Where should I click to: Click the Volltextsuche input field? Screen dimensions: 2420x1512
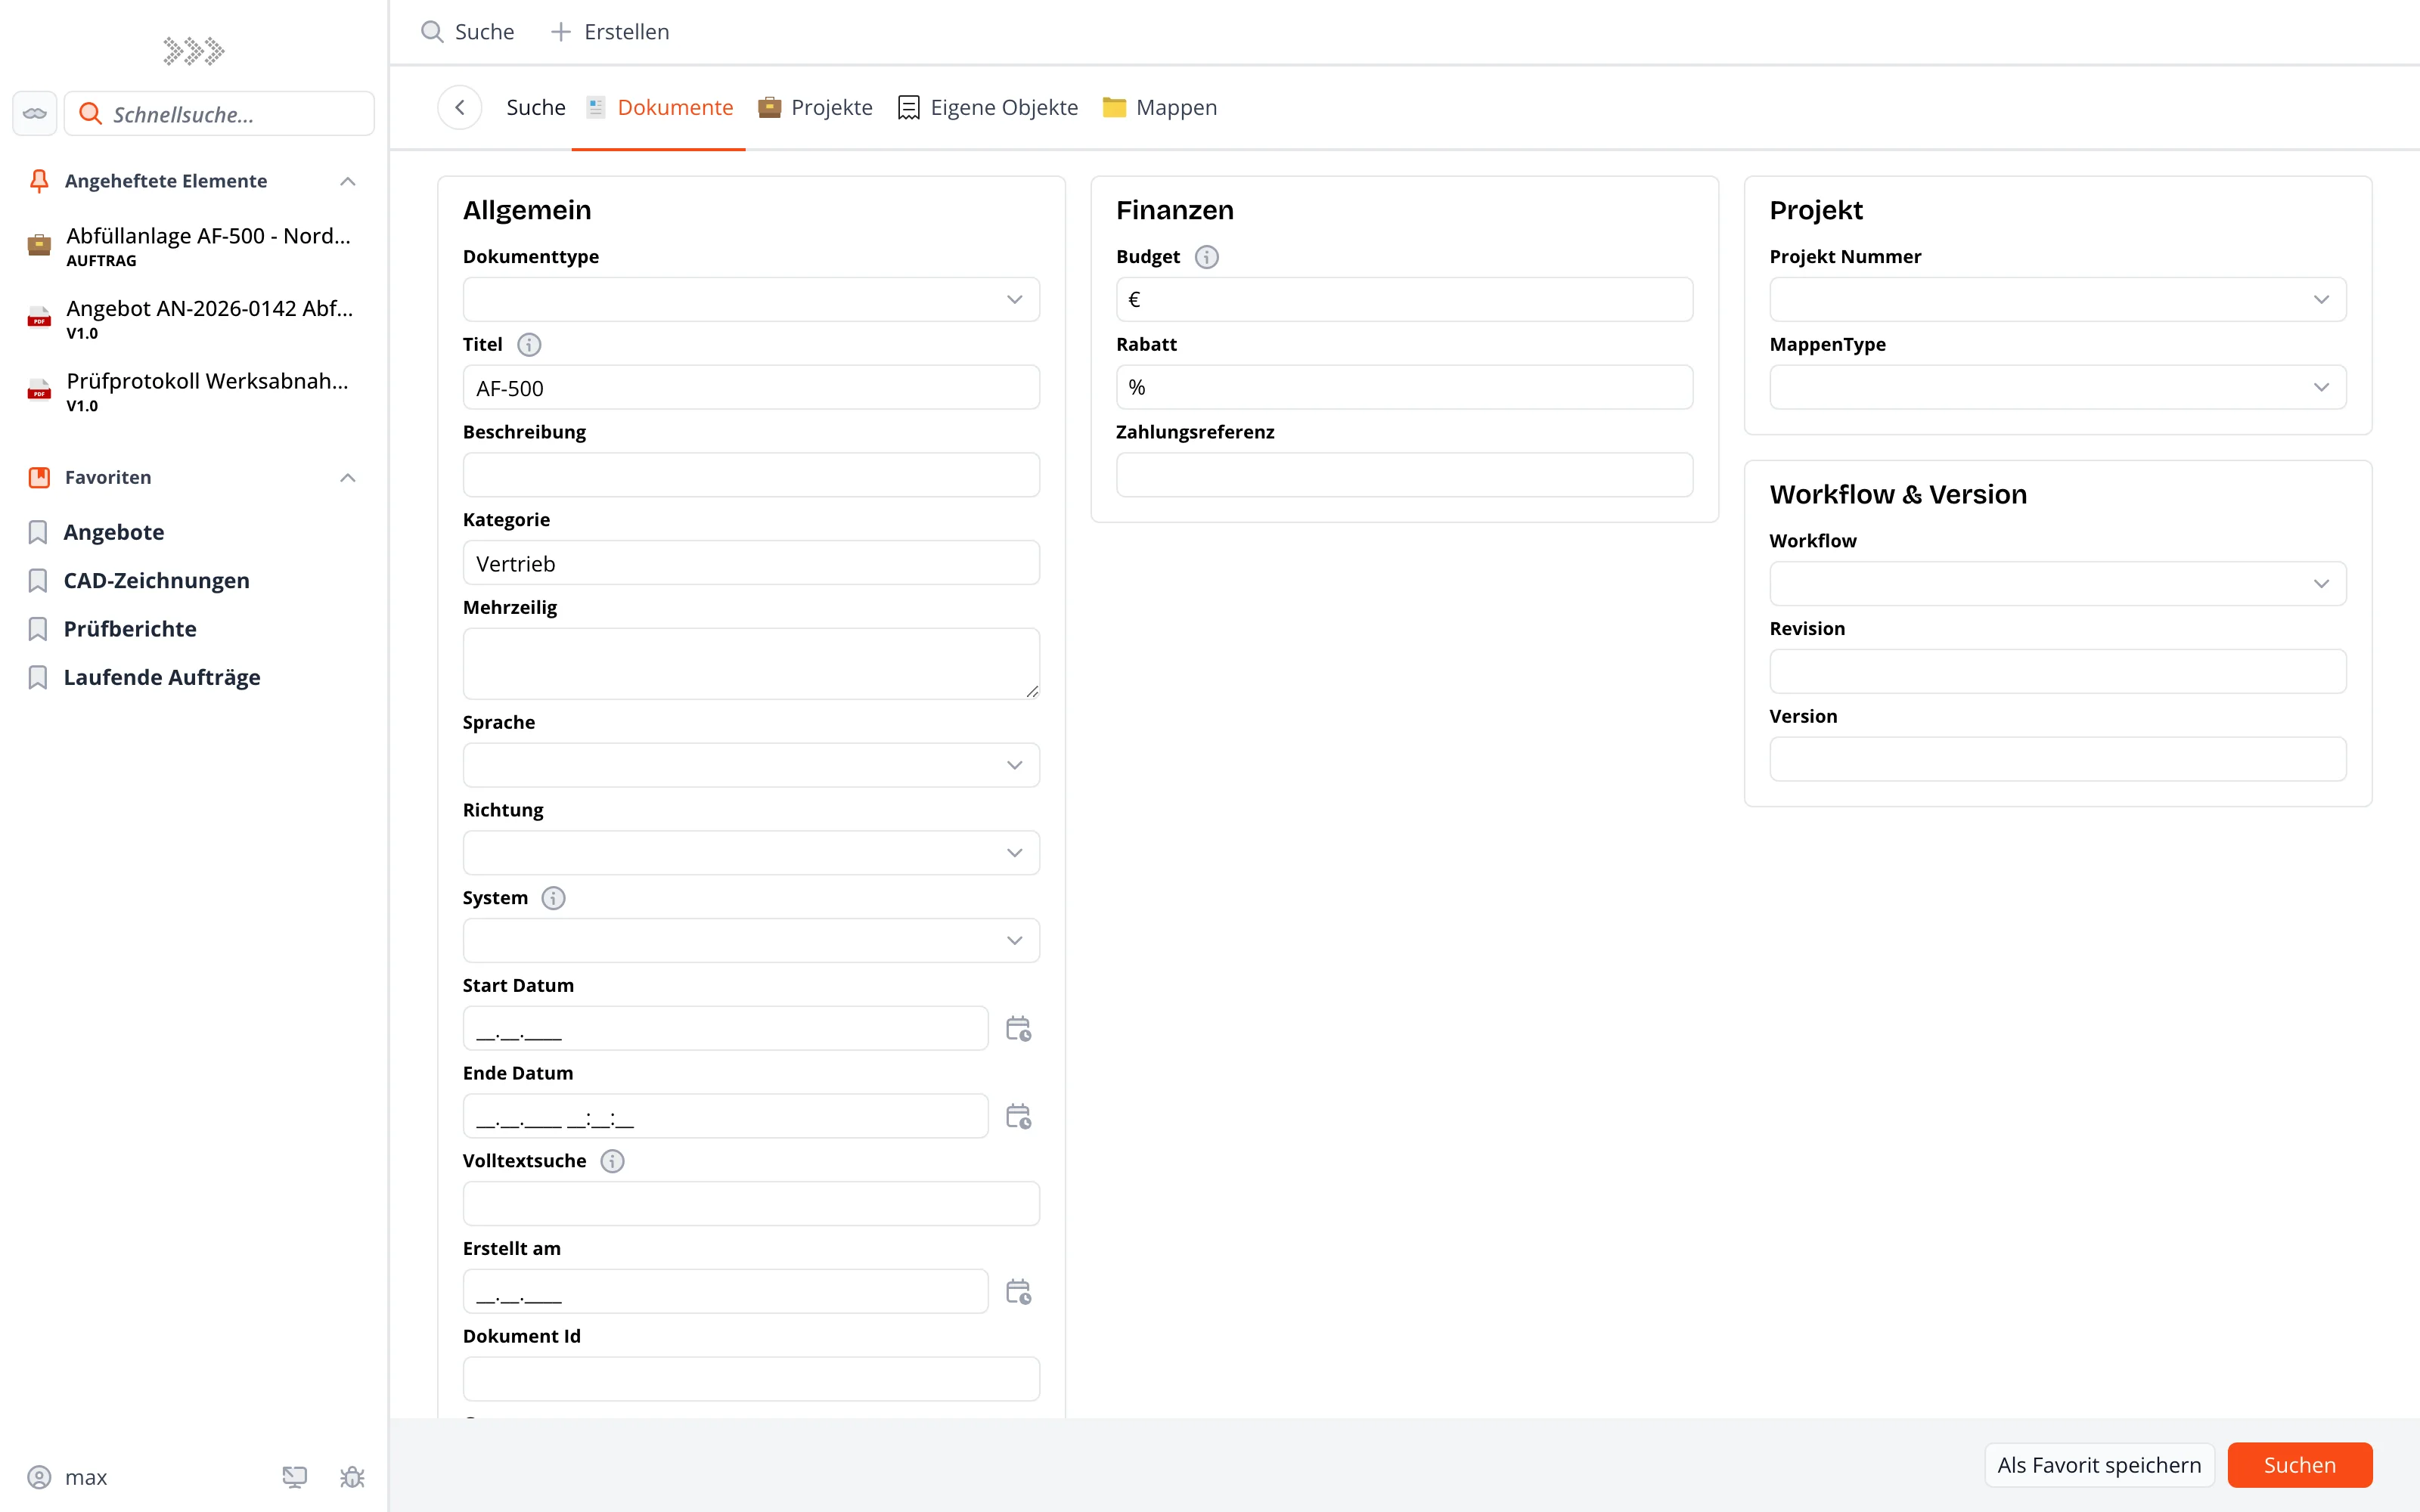tap(751, 1204)
